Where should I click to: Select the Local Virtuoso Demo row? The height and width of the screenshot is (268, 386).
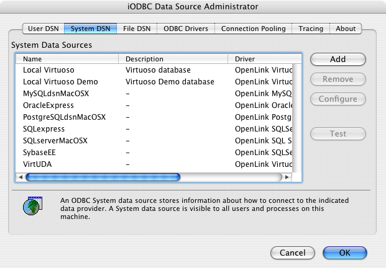154,82
